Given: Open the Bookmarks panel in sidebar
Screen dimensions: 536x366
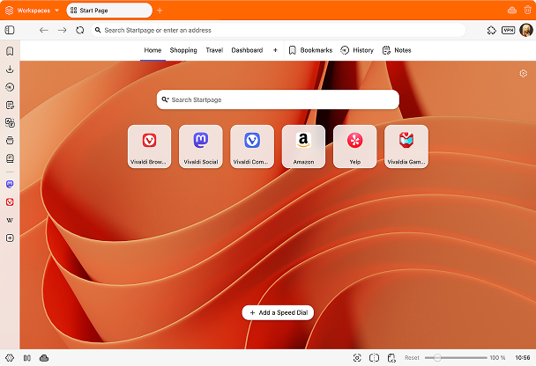Looking at the screenshot, I should (10, 51).
